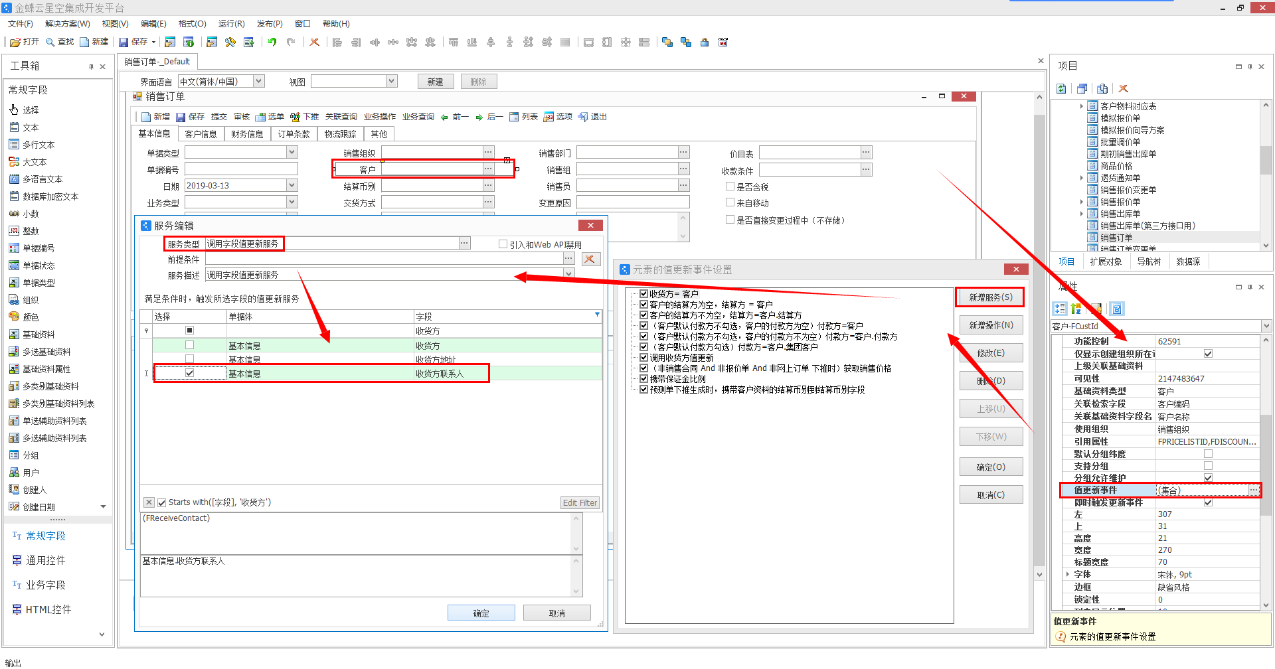Click the alphabetical sort icon in 属性 panel
1275x669 pixels.
click(x=1076, y=309)
